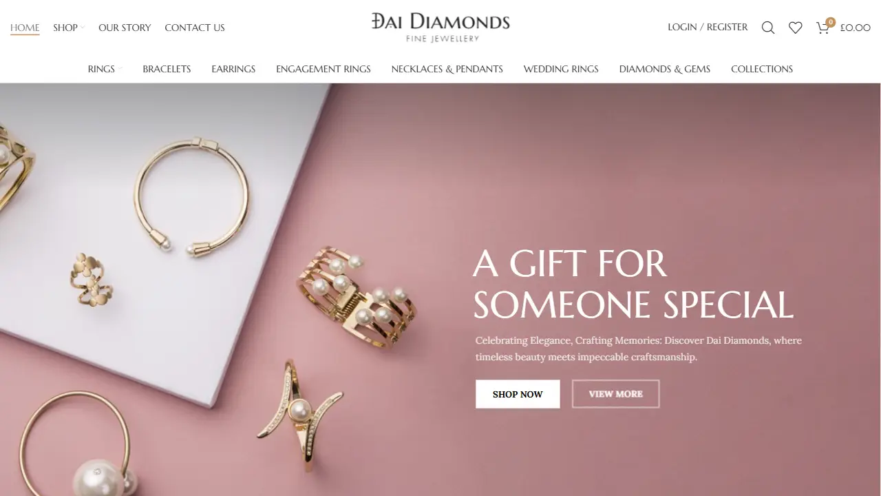881x496 pixels.
Task: Go to the Home page link
Action: (x=25, y=28)
